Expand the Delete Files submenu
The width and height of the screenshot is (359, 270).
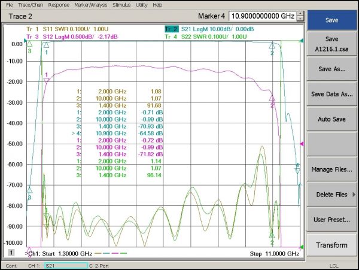click(x=331, y=195)
